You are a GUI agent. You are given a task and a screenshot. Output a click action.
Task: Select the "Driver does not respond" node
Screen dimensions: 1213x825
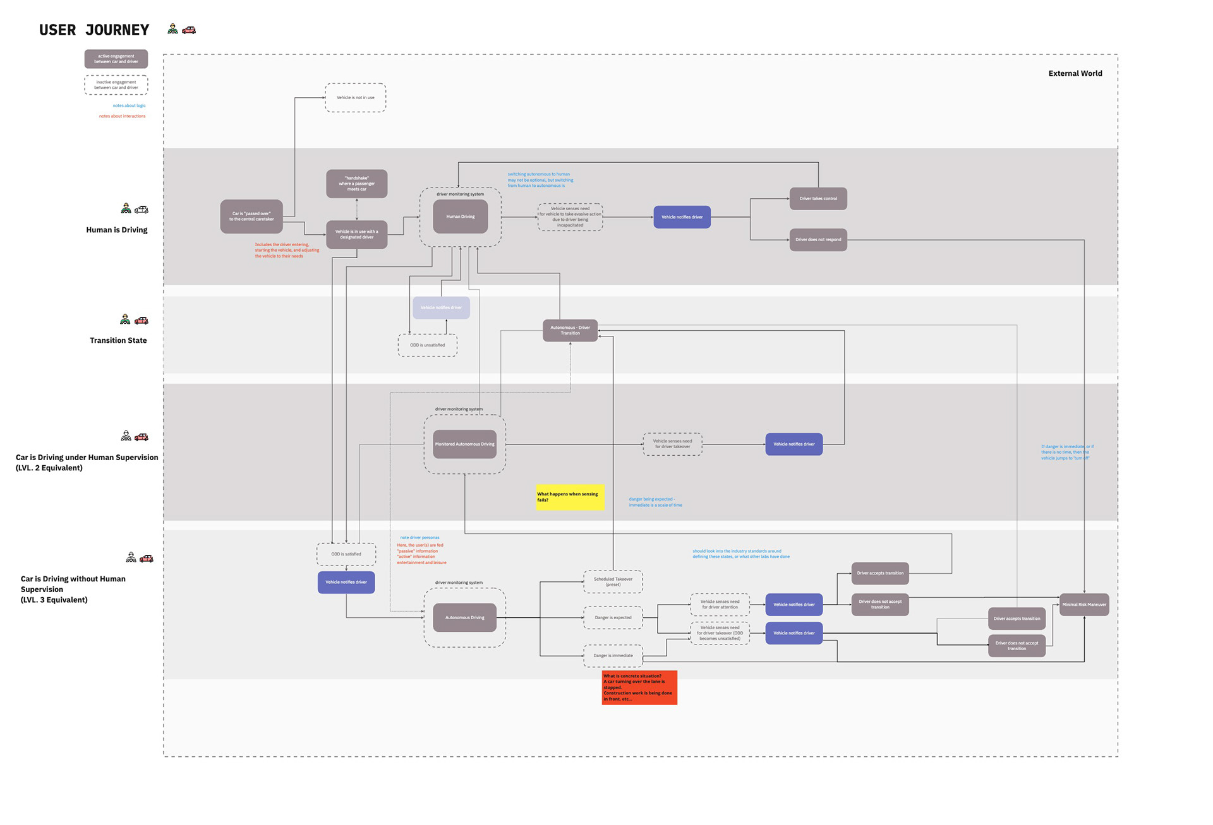click(x=819, y=240)
